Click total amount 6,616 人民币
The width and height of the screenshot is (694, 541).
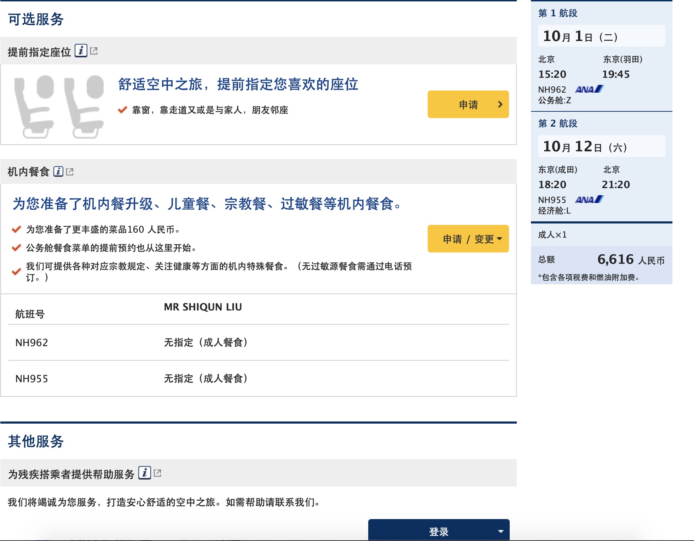pyautogui.click(x=631, y=260)
